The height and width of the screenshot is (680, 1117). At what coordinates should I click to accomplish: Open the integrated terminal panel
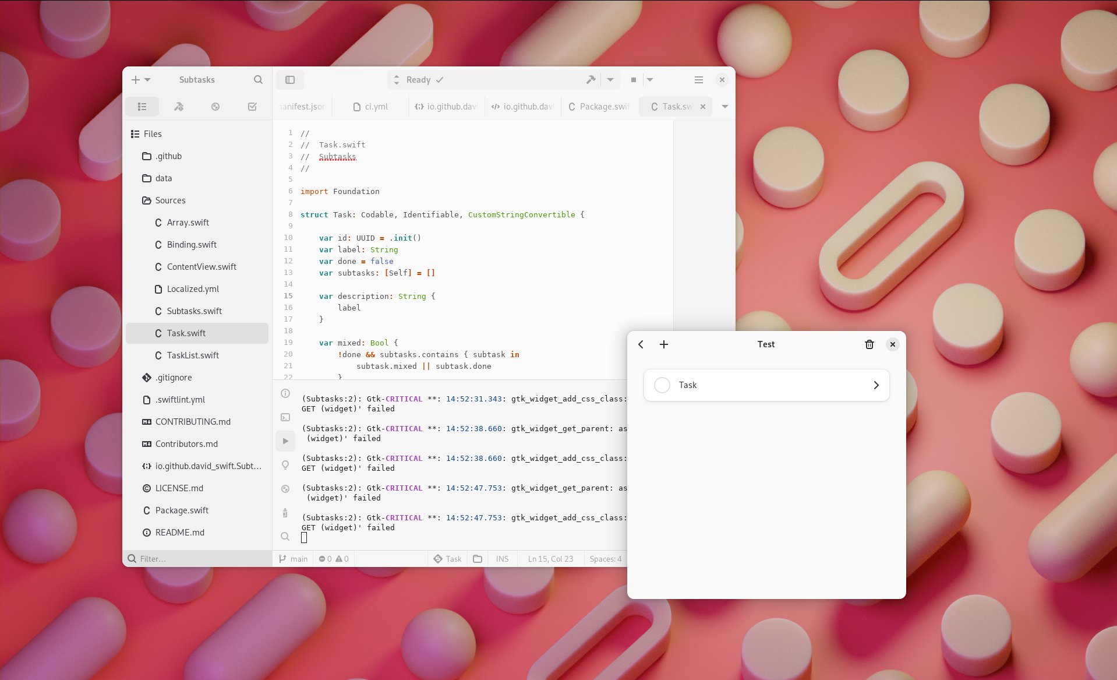(x=285, y=417)
